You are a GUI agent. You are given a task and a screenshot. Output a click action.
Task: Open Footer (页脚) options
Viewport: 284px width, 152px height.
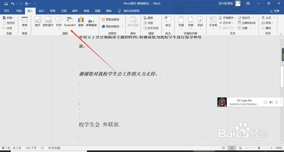click(x=191, y=23)
